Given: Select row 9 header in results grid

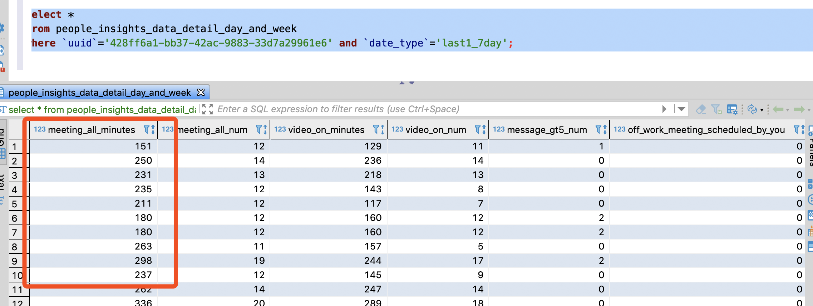Looking at the screenshot, I should tap(15, 261).
